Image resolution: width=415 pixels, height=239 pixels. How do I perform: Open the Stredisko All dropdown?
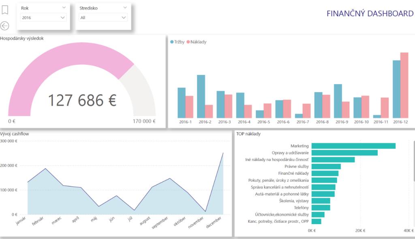tap(103, 18)
